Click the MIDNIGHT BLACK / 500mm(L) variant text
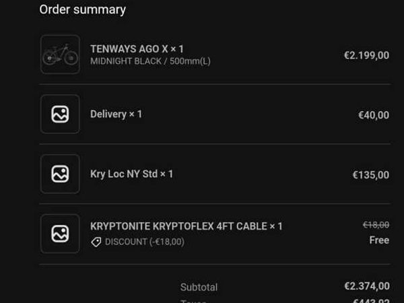404x303 pixels. [150, 61]
